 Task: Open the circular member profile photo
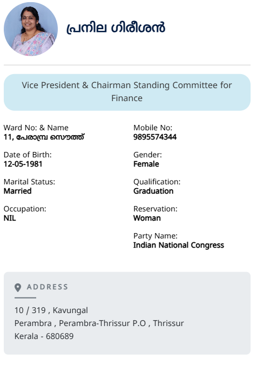point(31,29)
